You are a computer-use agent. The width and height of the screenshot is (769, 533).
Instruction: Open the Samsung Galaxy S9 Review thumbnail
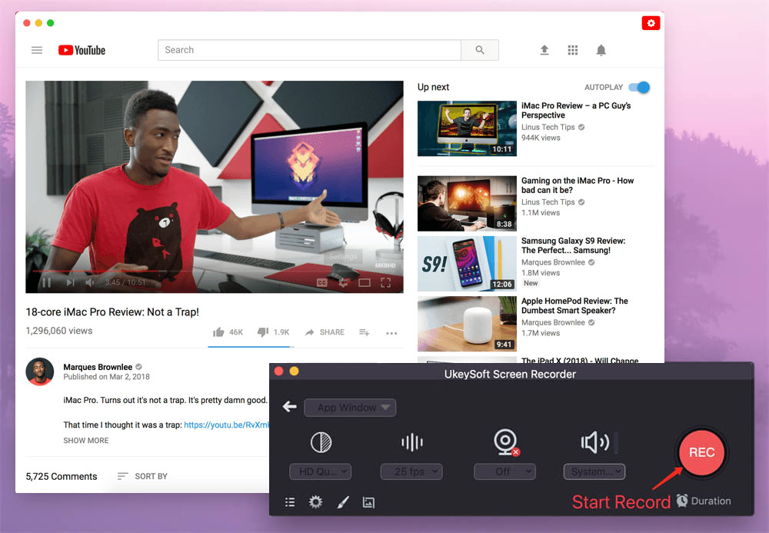click(x=467, y=264)
